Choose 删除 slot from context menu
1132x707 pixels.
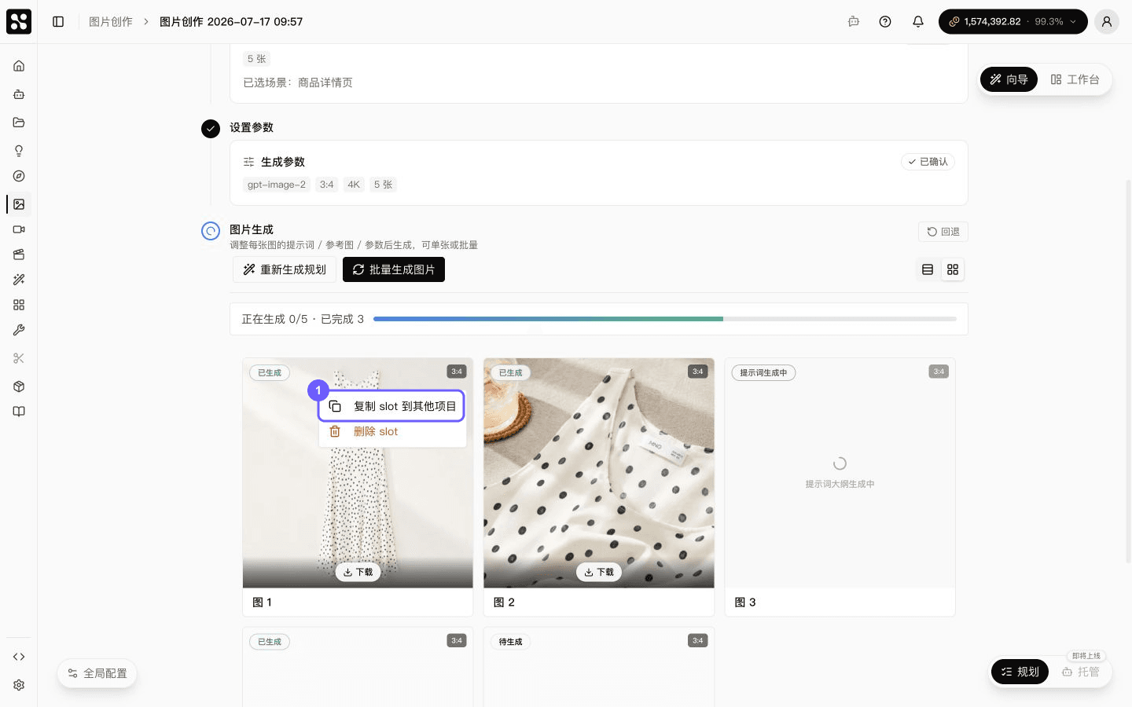[391, 431]
